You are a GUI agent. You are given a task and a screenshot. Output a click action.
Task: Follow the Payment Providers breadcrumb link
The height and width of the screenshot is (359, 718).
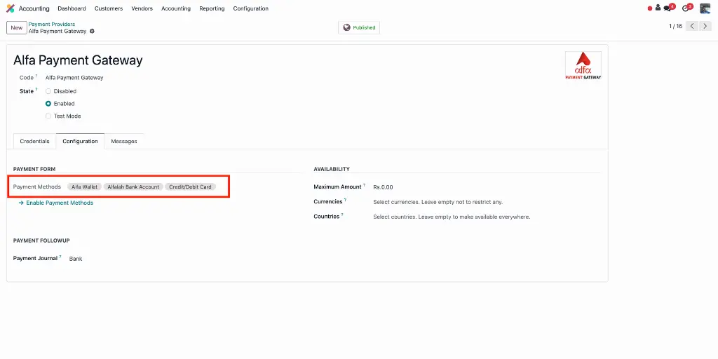coord(52,25)
